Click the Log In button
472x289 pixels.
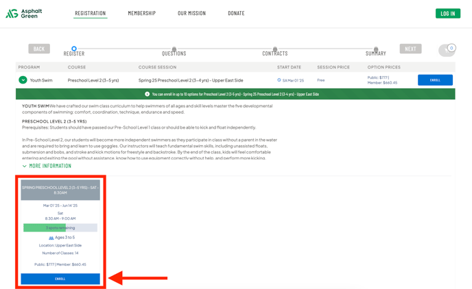447,13
